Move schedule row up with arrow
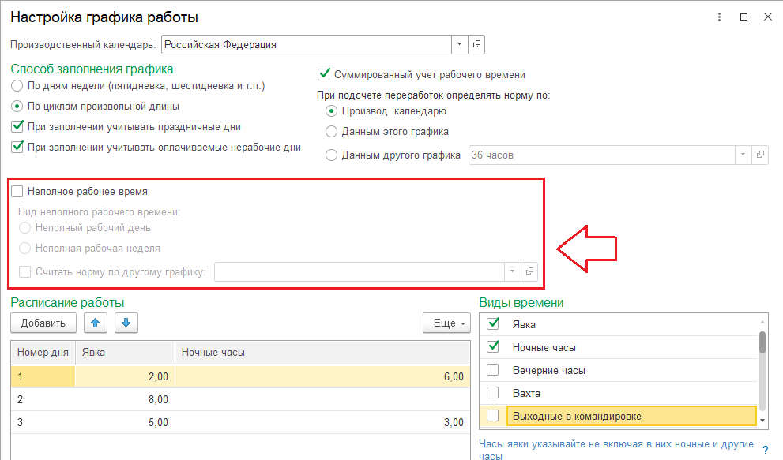The width and height of the screenshot is (783, 460). point(96,323)
